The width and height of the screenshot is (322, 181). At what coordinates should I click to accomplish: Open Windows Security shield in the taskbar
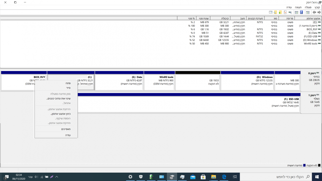[141, 177]
